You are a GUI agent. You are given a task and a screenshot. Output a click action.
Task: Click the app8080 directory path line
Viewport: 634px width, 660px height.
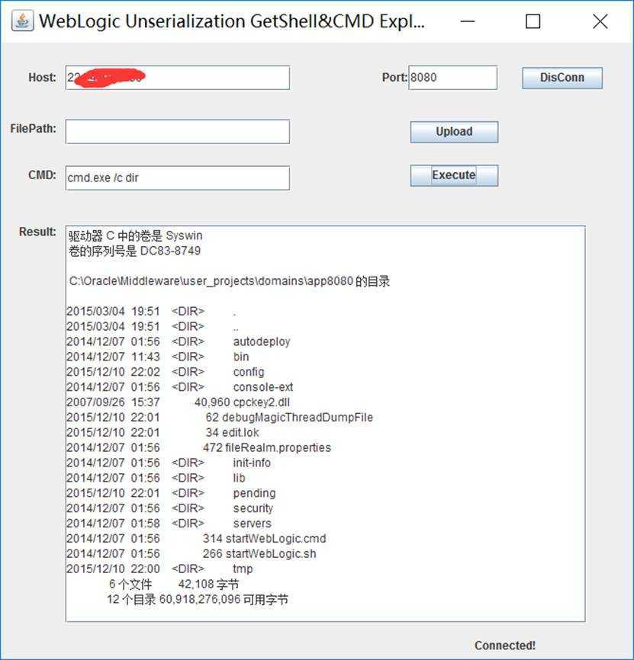click(229, 280)
